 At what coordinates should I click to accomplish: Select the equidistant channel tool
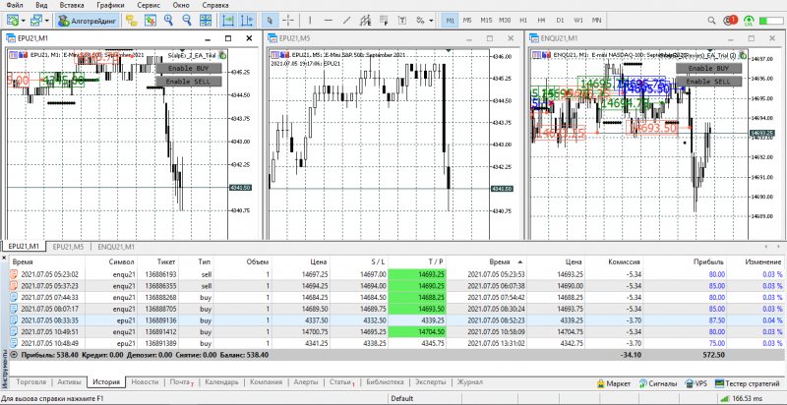(x=365, y=21)
